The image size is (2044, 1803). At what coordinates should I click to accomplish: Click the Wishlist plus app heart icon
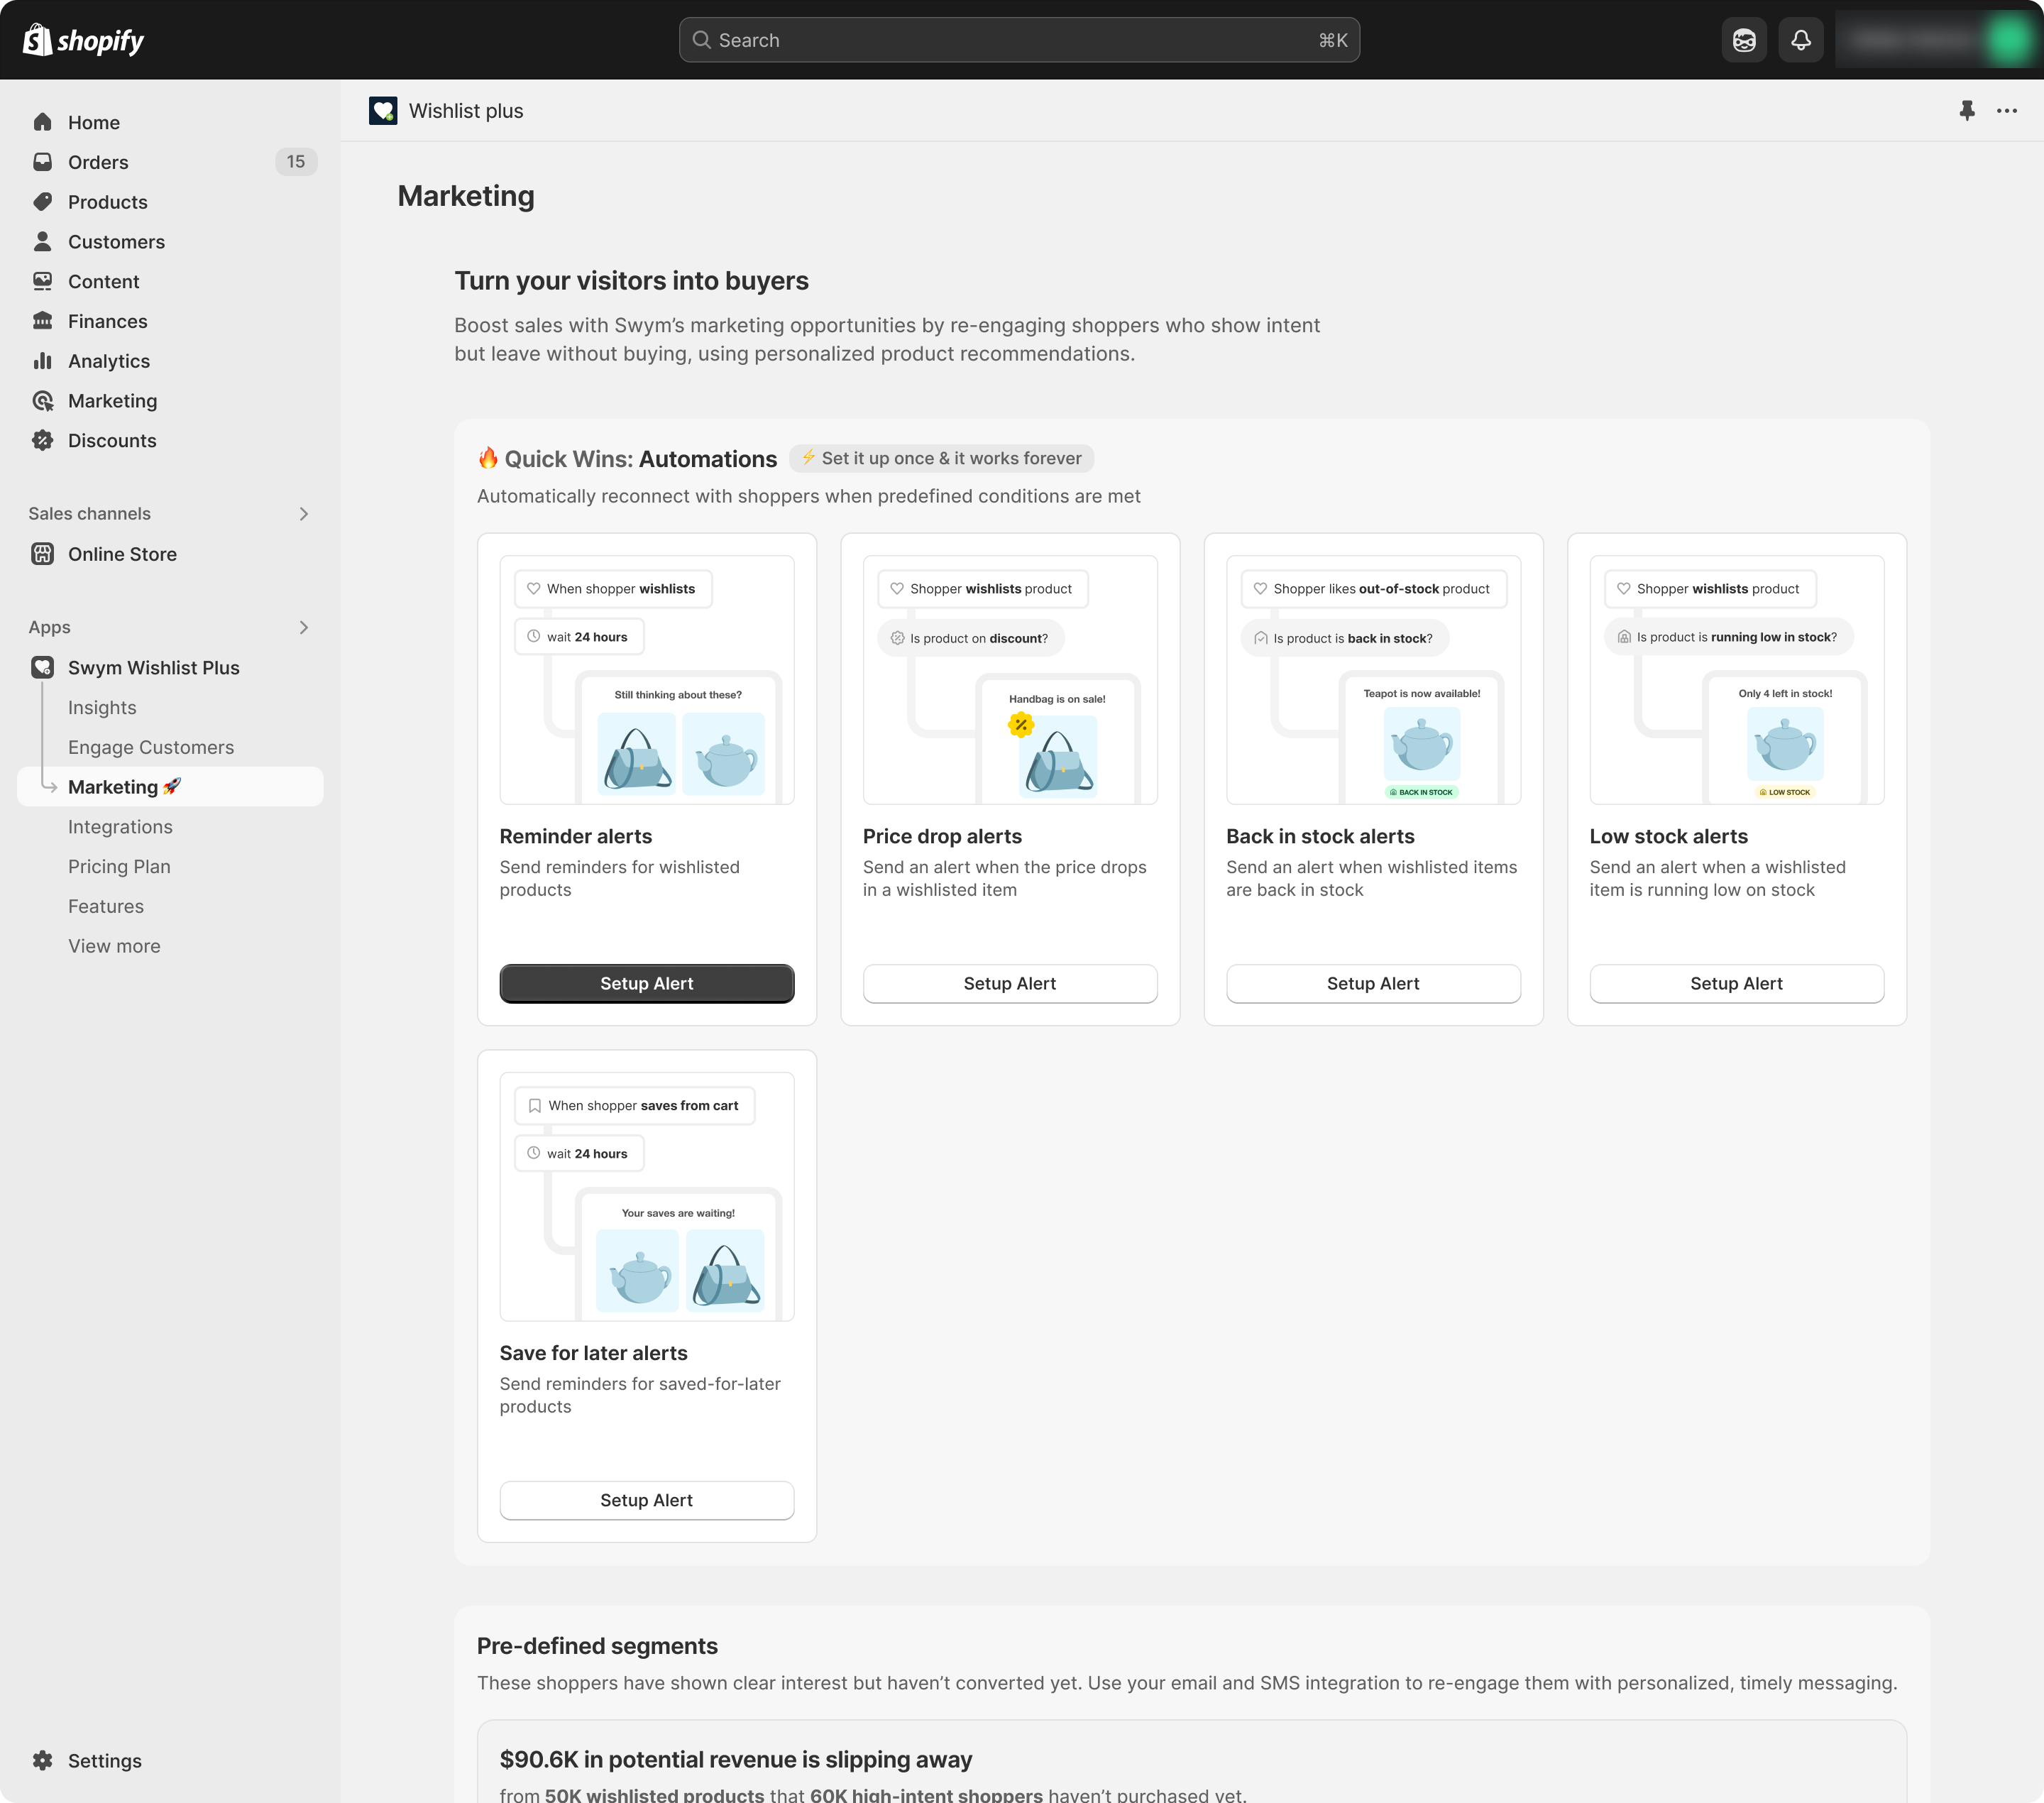383,111
